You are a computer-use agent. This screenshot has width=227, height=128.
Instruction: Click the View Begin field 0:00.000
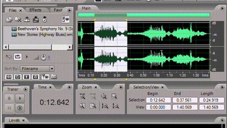coord(159,107)
